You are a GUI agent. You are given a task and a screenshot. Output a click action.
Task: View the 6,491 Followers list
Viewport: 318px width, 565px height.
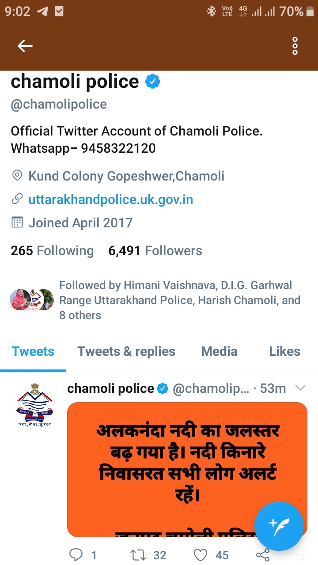[155, 251]
